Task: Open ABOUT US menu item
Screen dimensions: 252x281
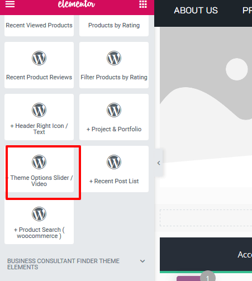Action: [196, 11]
